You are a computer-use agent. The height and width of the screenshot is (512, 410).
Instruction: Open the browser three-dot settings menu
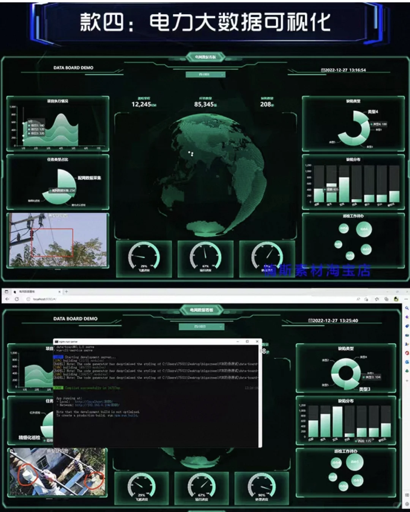click(x=405, y=299)
